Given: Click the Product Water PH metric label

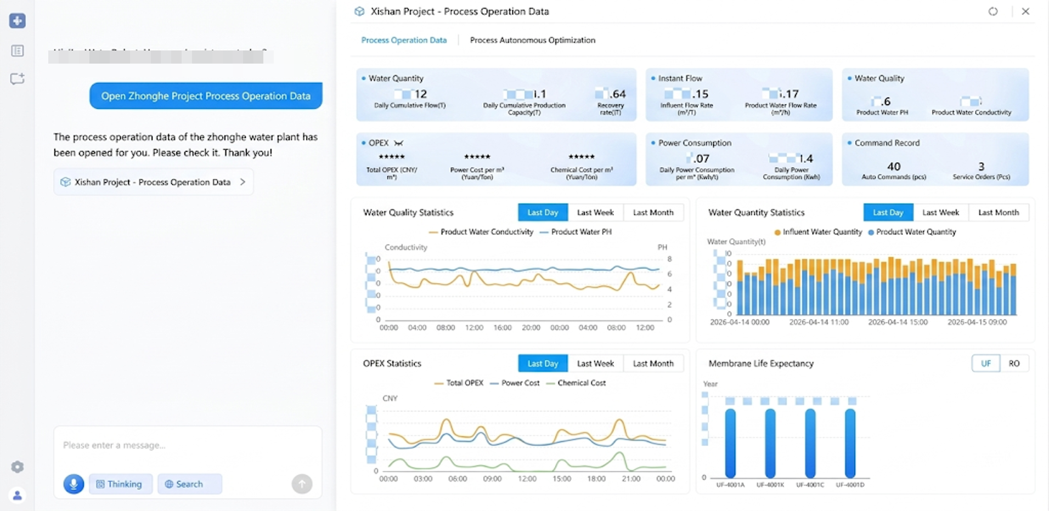Looking at the screenshot, I should [882, 112].
